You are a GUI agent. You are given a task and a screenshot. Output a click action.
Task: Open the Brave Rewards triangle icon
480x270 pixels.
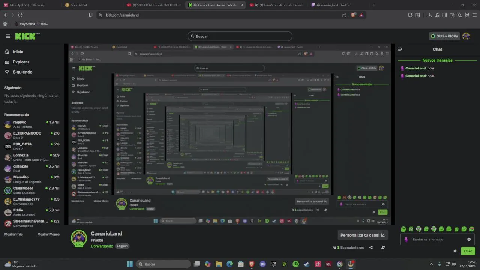click(361, 15)
